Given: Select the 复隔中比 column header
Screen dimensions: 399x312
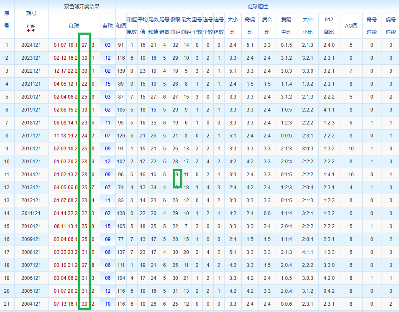Looking at the screenshot, I should [x=286, y=25].
